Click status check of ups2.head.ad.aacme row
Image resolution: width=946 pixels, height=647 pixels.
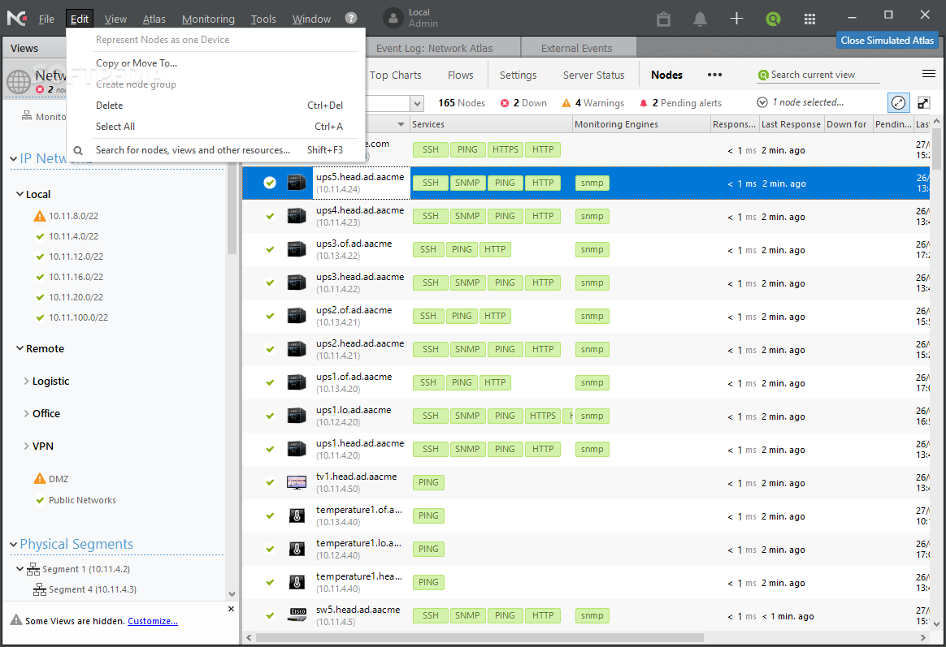point(270,349)
